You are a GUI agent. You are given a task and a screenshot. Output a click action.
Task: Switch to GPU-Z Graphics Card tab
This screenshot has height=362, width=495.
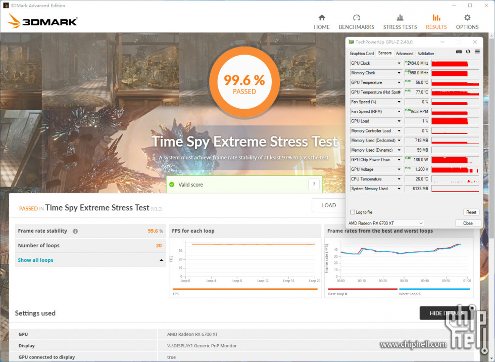coord(362,54)
